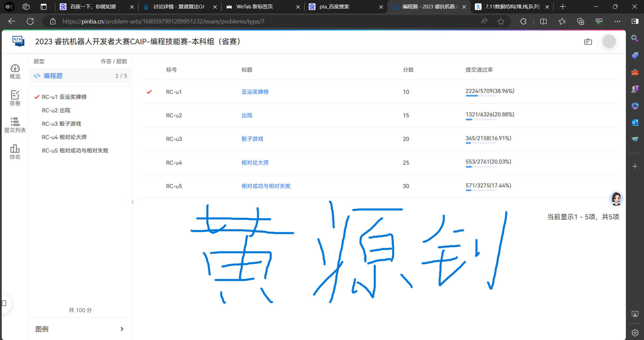The image size is (644, 340).
Task: Select RC-u2 出院 in the problem list
Action: [x=56, y=110]
